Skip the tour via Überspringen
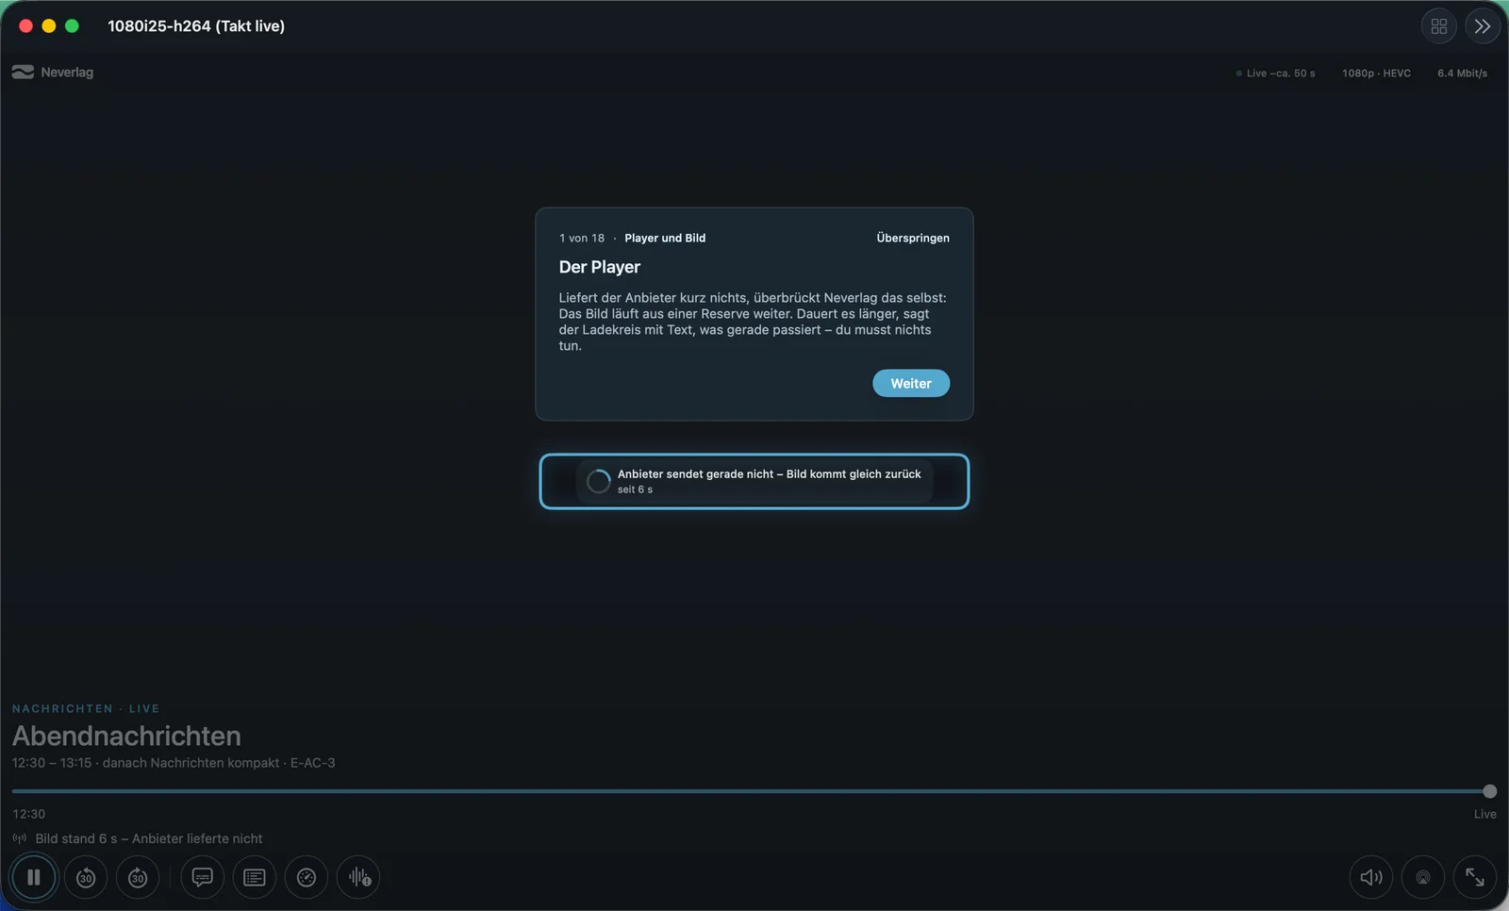Screen dimensions: 1509x911 (x=913, y=238)
